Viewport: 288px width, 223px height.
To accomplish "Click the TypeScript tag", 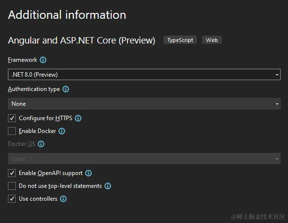I will tap(180, 40).
